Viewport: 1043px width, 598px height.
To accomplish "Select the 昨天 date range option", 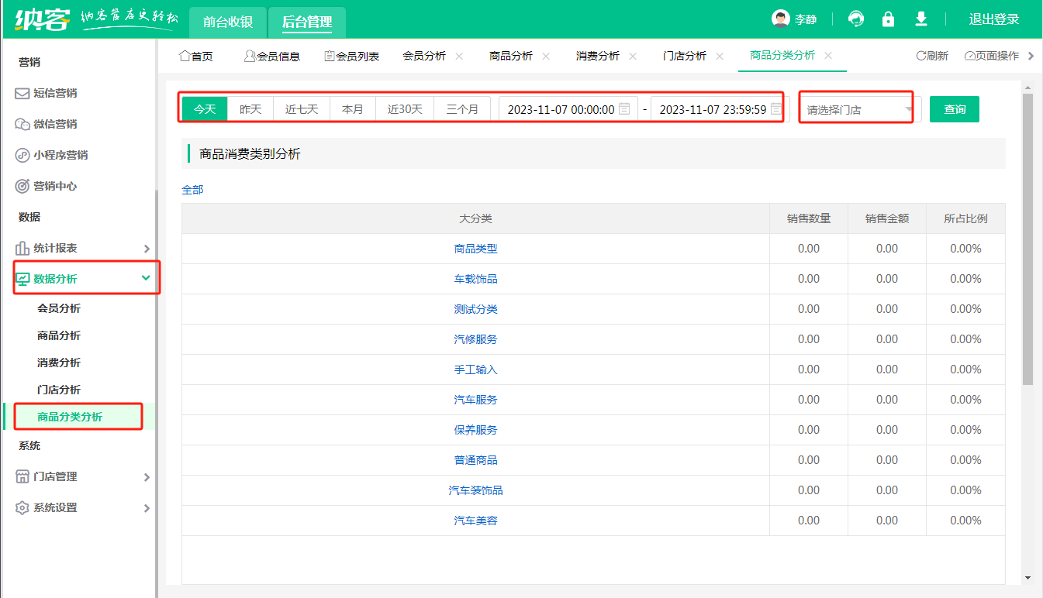I will [250, 109].
